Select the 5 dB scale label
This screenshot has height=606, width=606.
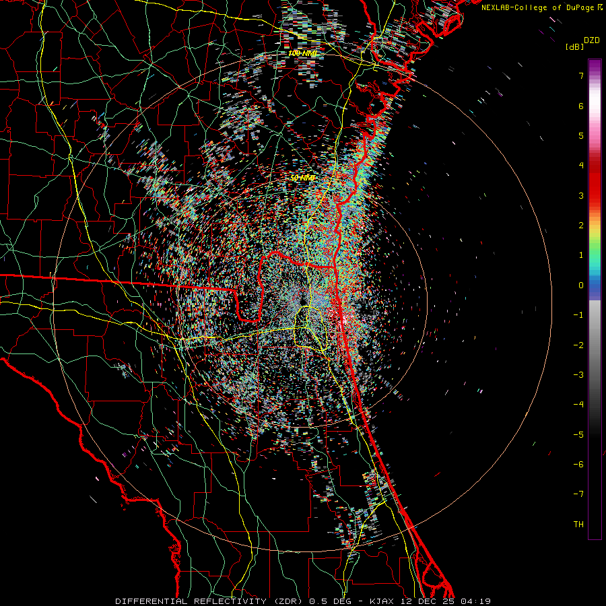click(581, 135)
